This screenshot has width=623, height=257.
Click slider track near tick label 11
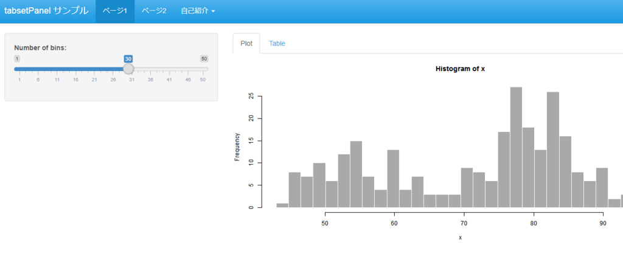[57, 69]
